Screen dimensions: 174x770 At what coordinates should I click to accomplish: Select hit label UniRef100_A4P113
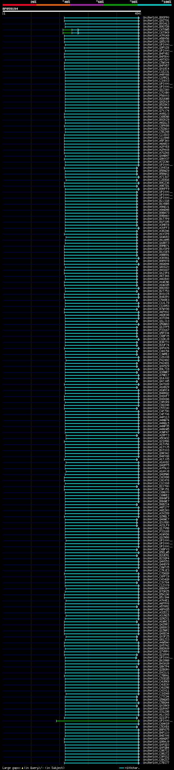[x=156, y=417]
